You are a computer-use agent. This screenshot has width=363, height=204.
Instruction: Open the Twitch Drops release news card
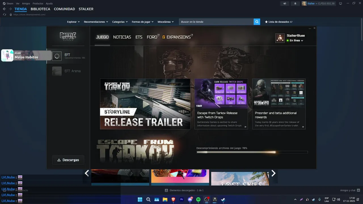[x=221, y=104]
